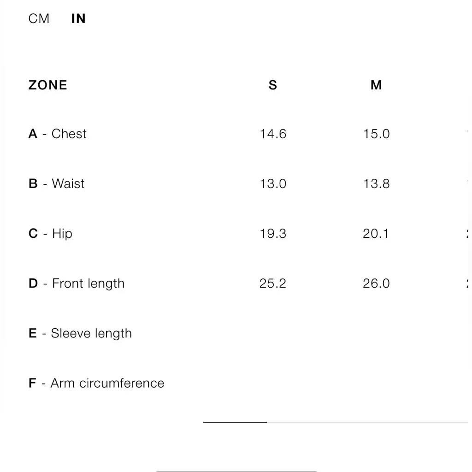Click the 14.6 chest value for S
Screen dimensions: 472x472
click(x=273, y=134)
